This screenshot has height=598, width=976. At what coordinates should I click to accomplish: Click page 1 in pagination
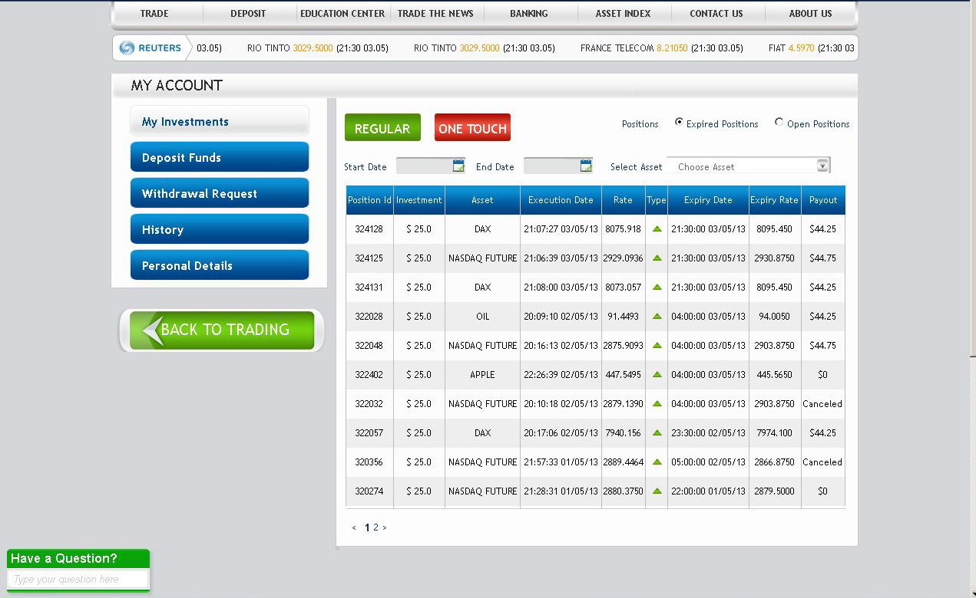click(367, 527)
